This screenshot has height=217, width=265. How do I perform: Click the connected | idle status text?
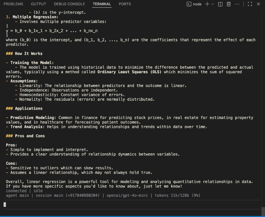coord(24,191)
